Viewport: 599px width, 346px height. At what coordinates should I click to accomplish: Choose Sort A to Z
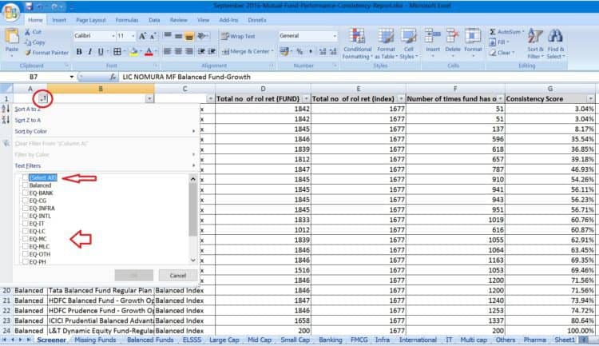click(x=105, y=109)
